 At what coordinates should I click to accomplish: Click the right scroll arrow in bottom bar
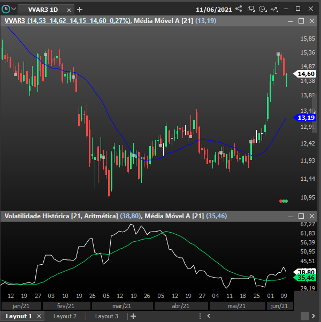click(x=314, y=316)
